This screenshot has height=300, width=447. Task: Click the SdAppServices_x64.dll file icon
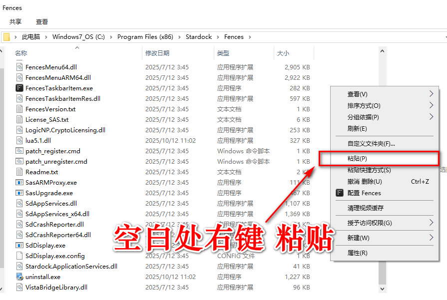coord(19,214)
